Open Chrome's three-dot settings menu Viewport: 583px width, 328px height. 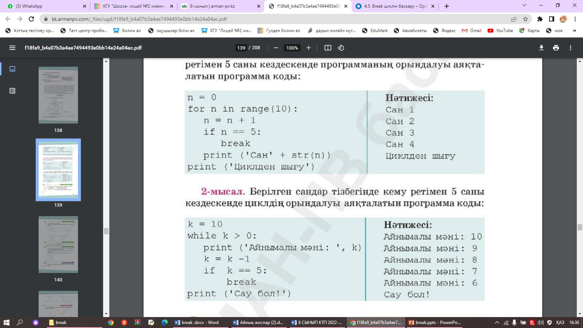[575, 19]
